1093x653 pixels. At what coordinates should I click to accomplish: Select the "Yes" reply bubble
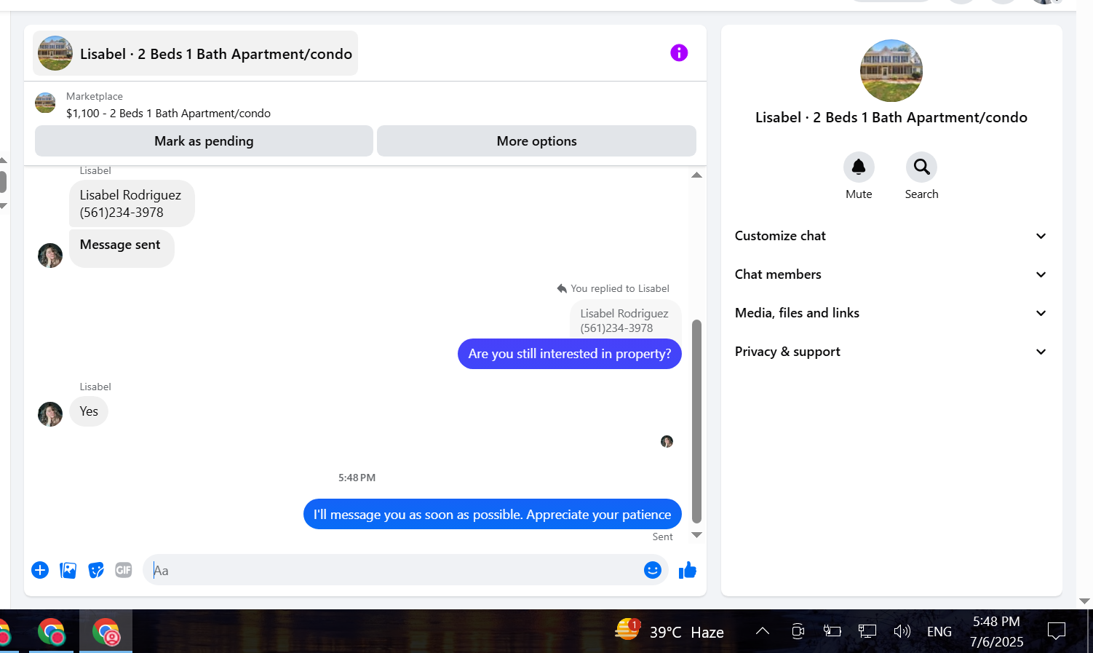89,411
